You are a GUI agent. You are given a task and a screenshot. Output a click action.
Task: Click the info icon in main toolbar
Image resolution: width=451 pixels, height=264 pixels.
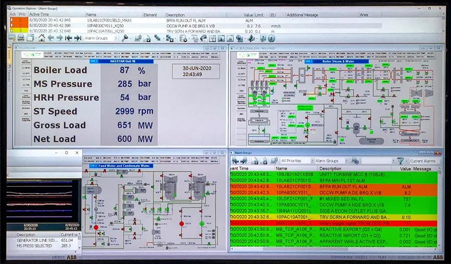[x=272, y=38]
